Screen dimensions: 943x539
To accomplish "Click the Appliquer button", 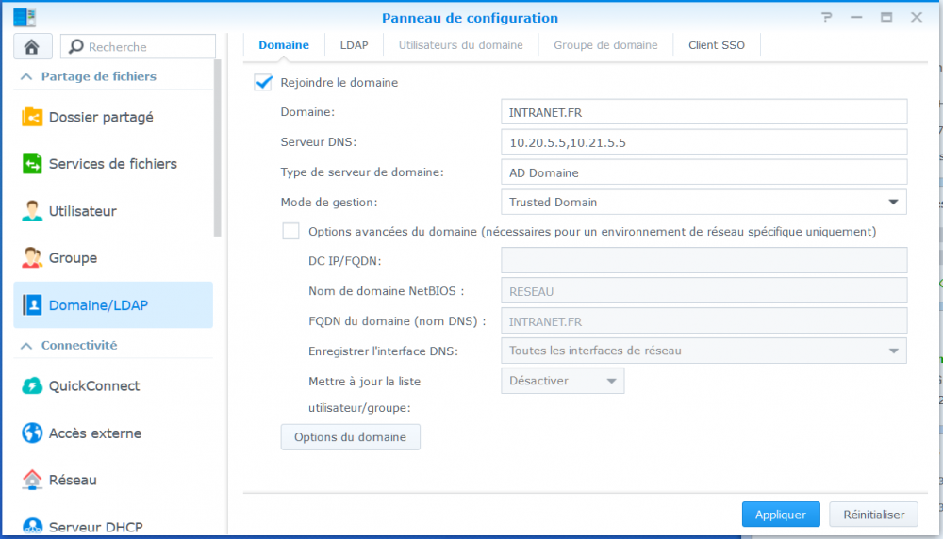I will click(781, 514).
